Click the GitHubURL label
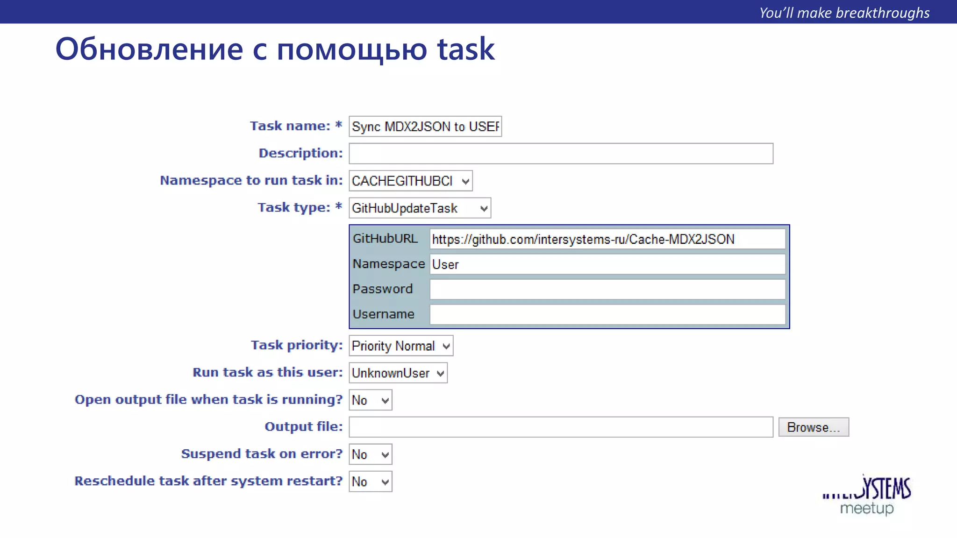This screenshot has height=538, width=957. (385, 239)
